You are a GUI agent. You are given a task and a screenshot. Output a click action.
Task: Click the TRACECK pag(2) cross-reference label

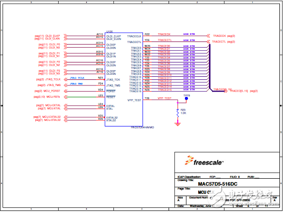coord(224,36)
